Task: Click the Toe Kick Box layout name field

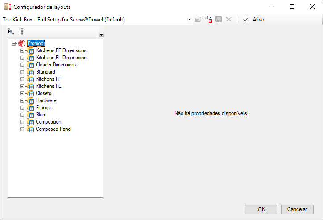Action: pyautogui.click(x=95, y=20)
